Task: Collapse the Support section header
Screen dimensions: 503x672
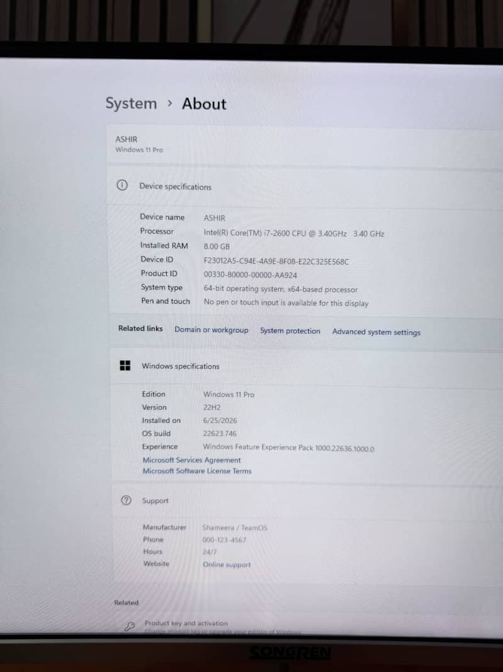Action: tap(308, 501)
